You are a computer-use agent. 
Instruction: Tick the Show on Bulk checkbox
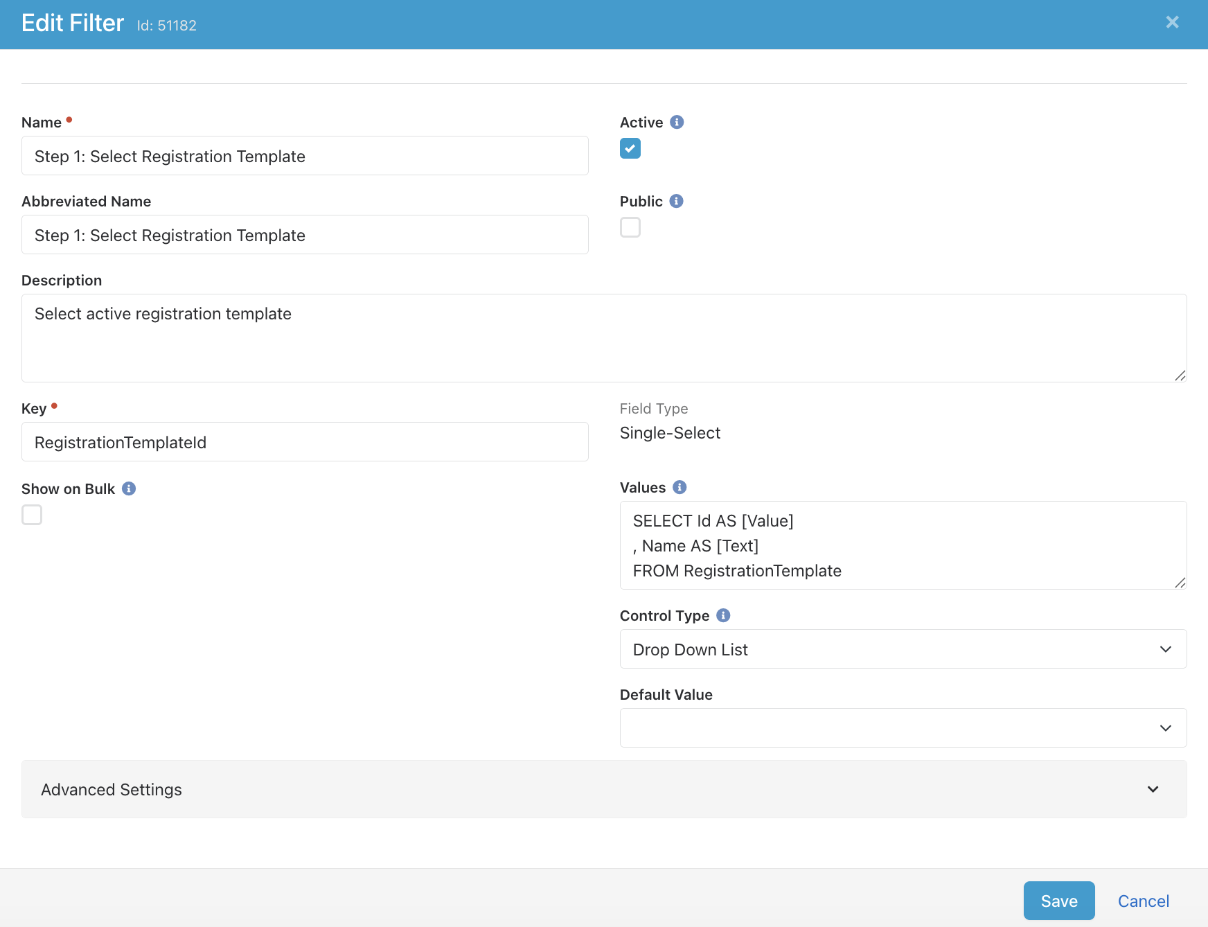[x=32, y=515]
